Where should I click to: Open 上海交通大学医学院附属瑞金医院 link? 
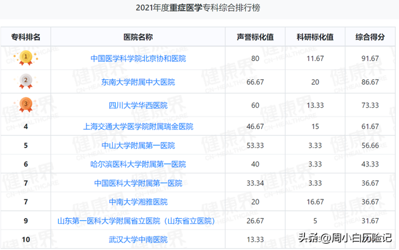[138, 127]
